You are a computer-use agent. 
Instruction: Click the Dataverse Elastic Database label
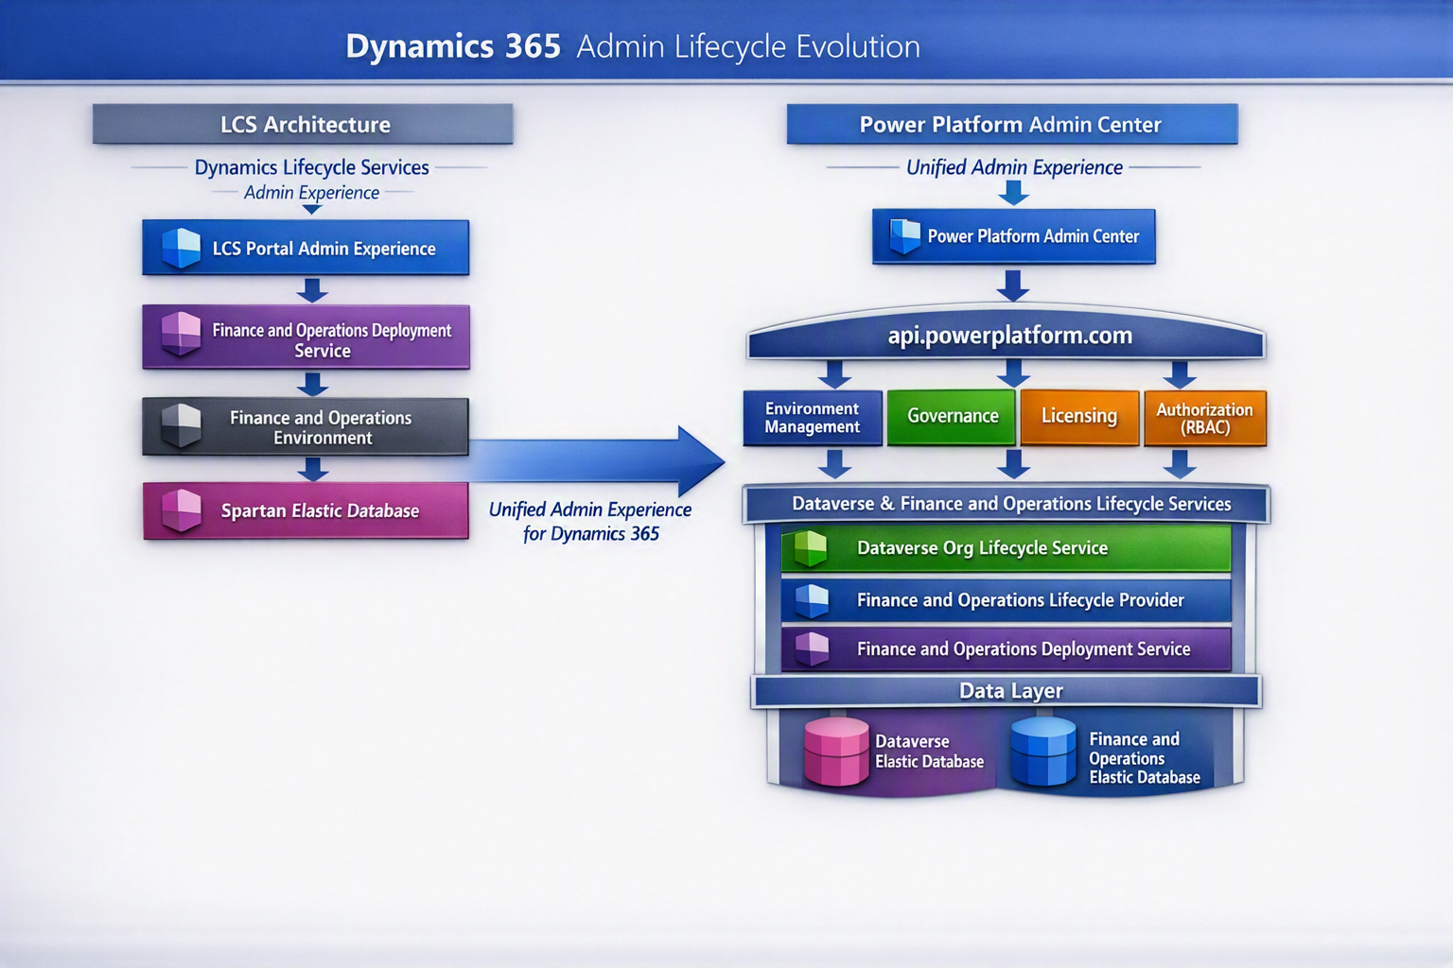[929, 752]
